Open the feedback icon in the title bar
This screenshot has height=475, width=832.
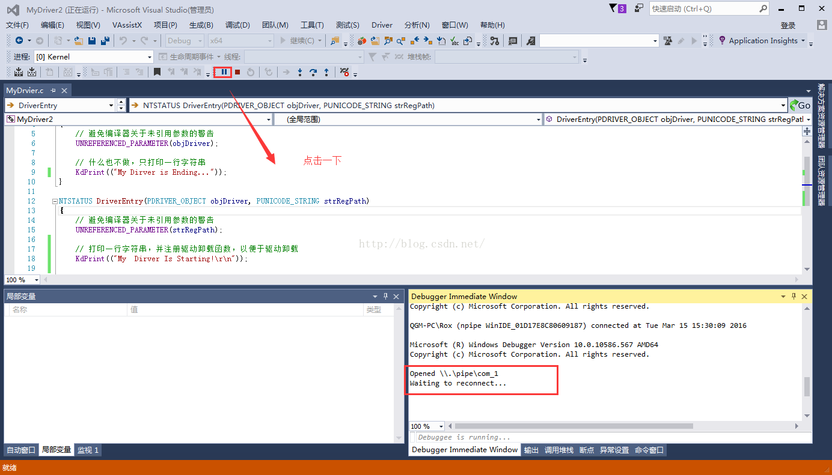click(639, 8)
